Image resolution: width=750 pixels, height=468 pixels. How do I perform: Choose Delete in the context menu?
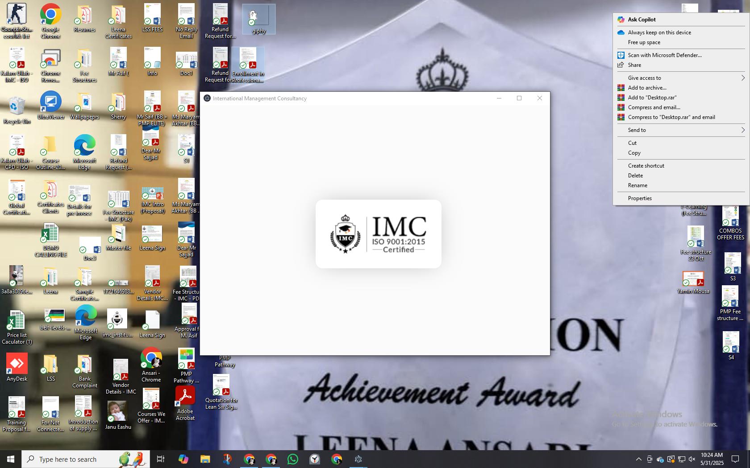pyautogui.click(x=681, y=176)
